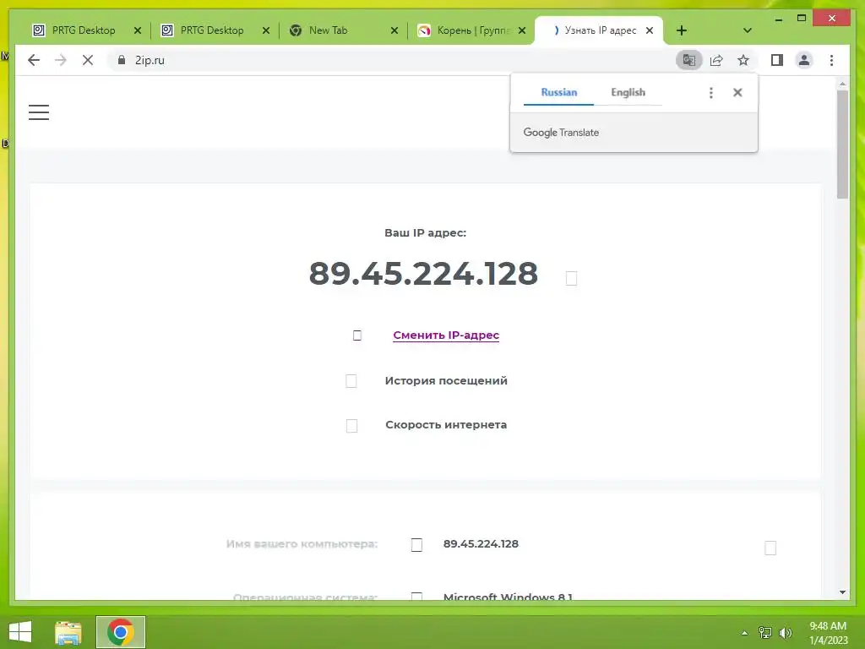Open the hamburger site menu
The height and width of the screenshot is (649, 865).
[x=39, y=112]
